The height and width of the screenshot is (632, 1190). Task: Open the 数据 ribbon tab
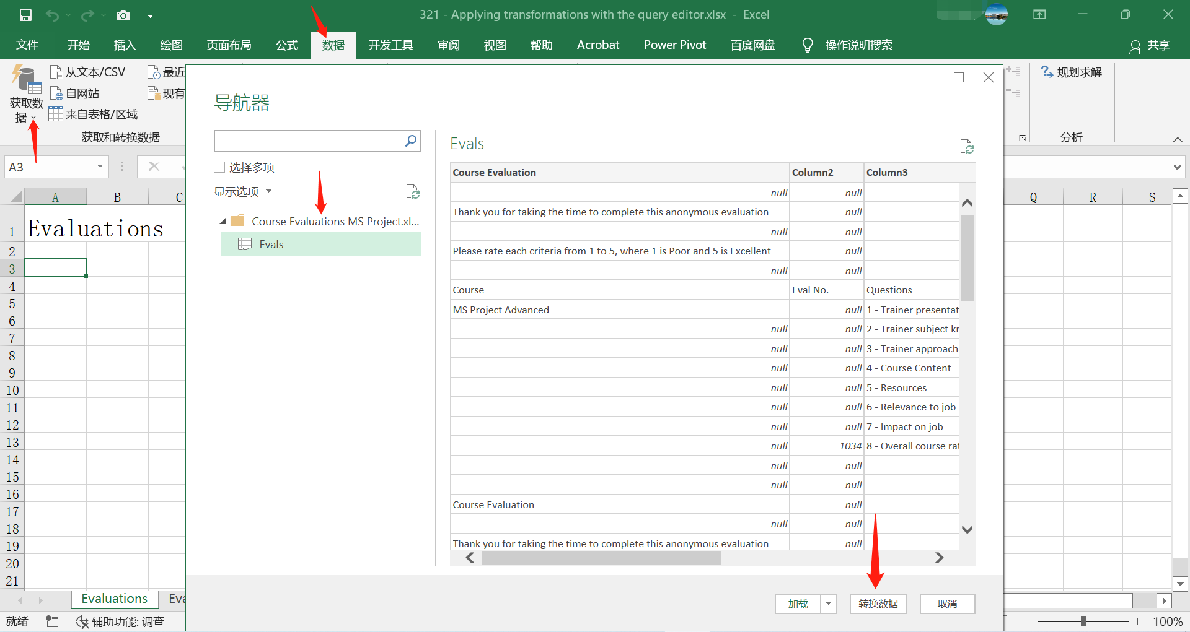click(x=333, y=45)
